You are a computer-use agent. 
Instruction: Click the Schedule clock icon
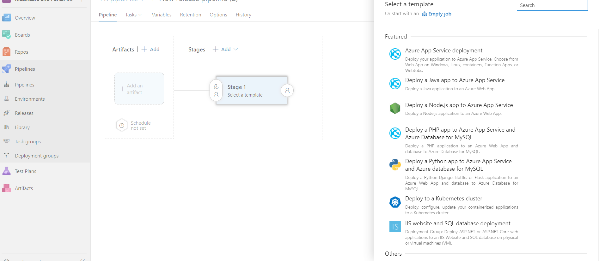pos(122,125)
